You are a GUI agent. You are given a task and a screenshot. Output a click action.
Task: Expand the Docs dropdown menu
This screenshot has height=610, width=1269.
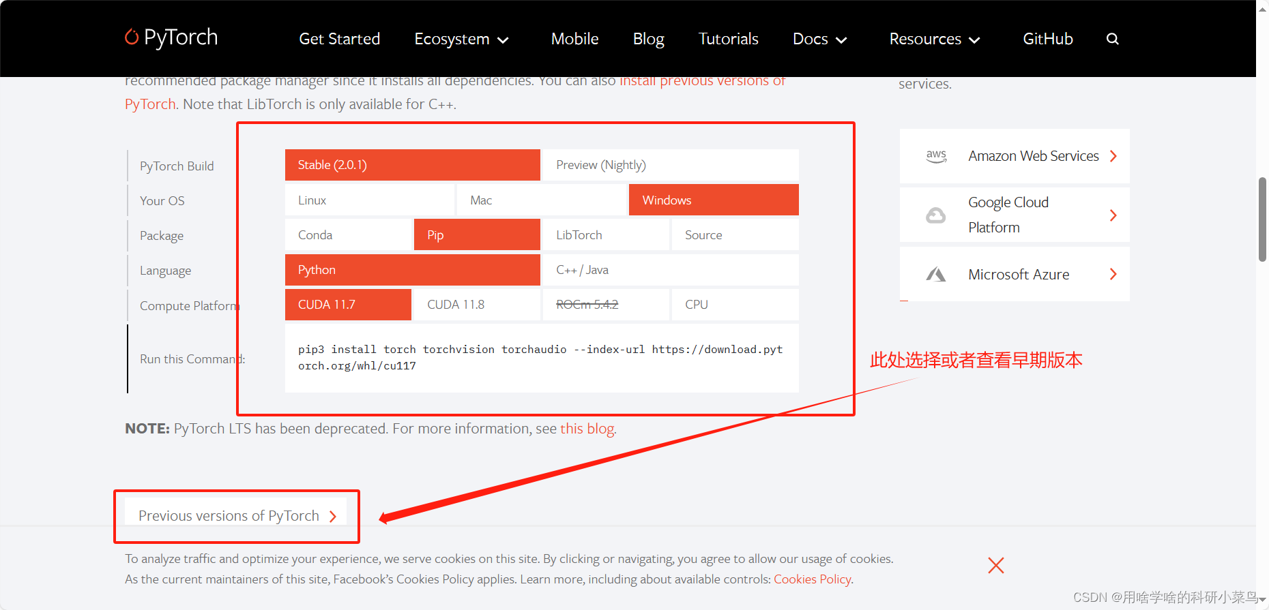(x=820, y=40)
